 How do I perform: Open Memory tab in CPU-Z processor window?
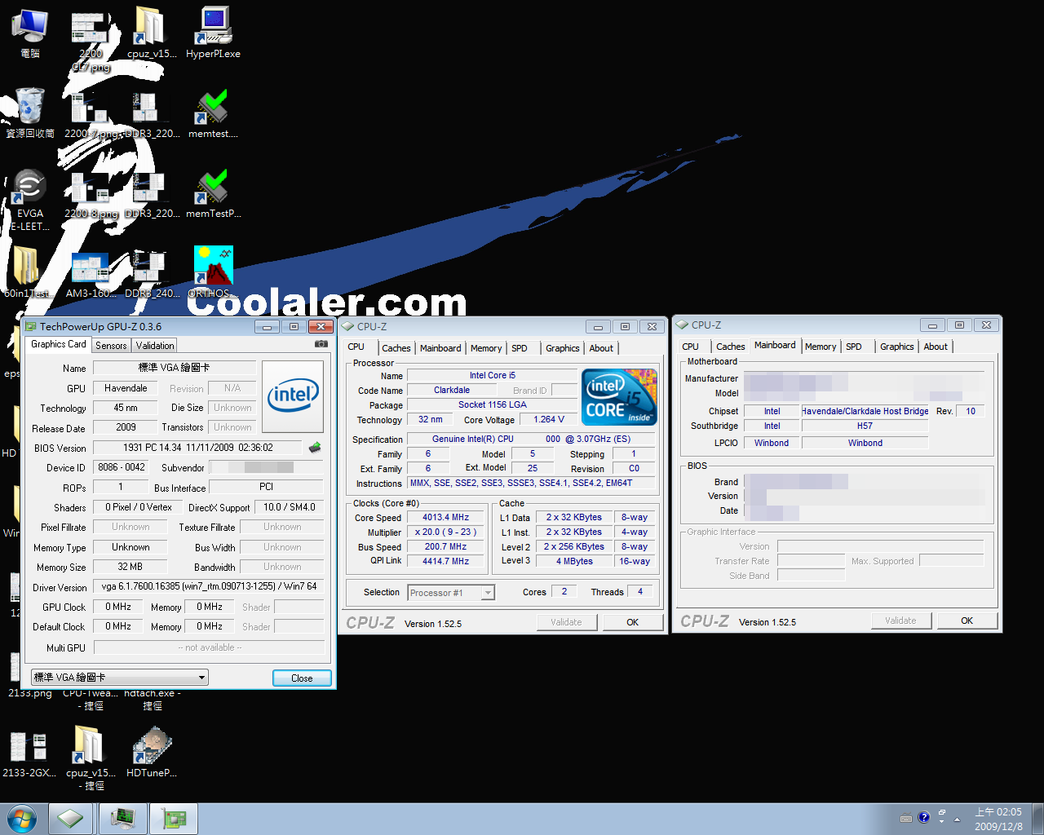point(486,348)
